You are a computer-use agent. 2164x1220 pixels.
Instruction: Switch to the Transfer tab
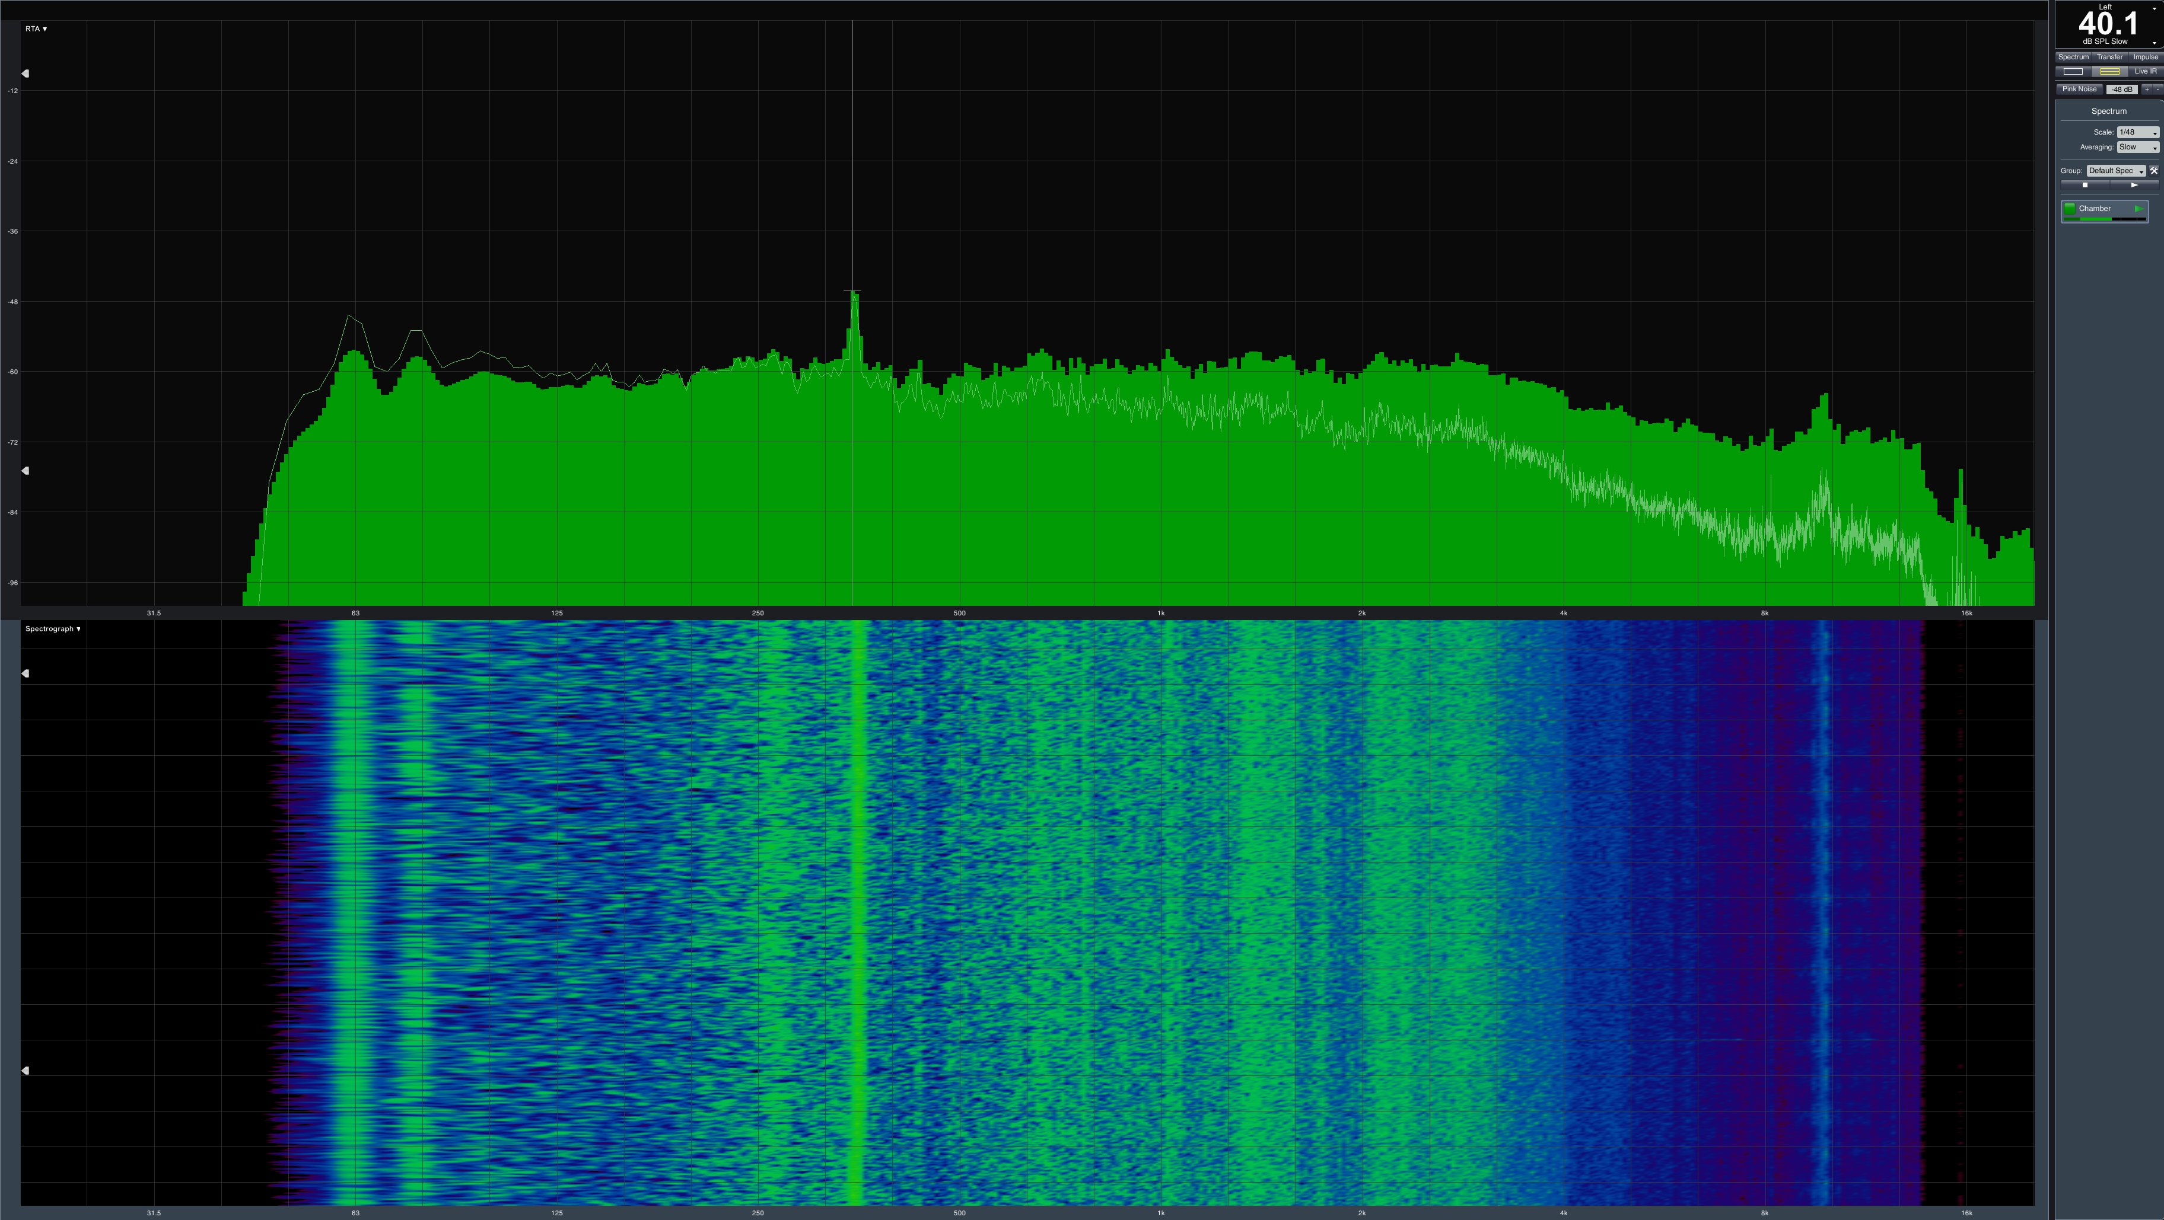coord(2109,57)
